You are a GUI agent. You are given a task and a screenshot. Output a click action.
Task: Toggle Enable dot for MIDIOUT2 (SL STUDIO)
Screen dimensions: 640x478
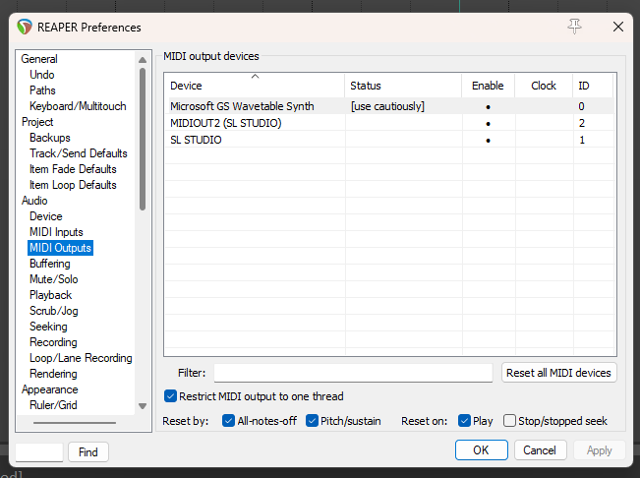point(488,123)
